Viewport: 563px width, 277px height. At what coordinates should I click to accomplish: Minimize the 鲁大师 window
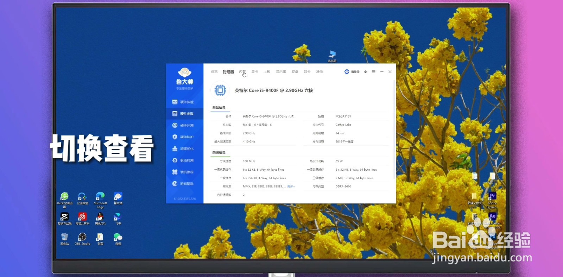coord(382,72)
